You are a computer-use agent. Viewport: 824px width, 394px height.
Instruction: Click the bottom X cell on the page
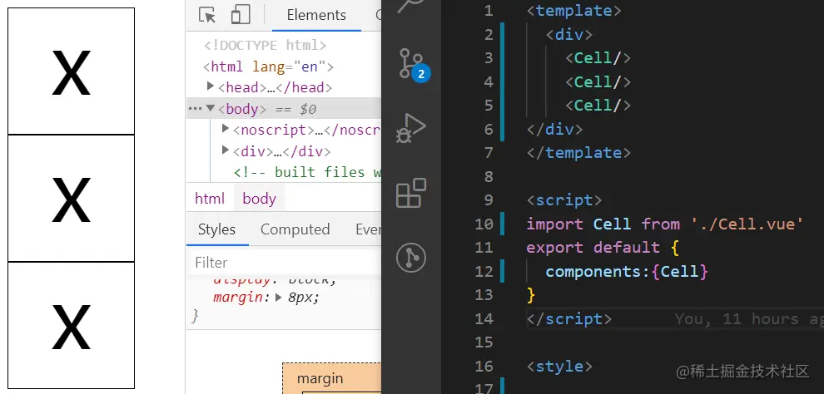pyautogui.click(x=71, y=325)
